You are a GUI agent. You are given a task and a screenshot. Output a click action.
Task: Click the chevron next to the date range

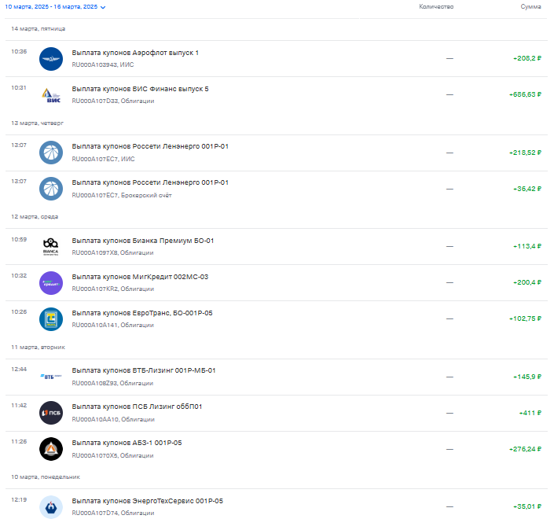[x=103, y=7]
